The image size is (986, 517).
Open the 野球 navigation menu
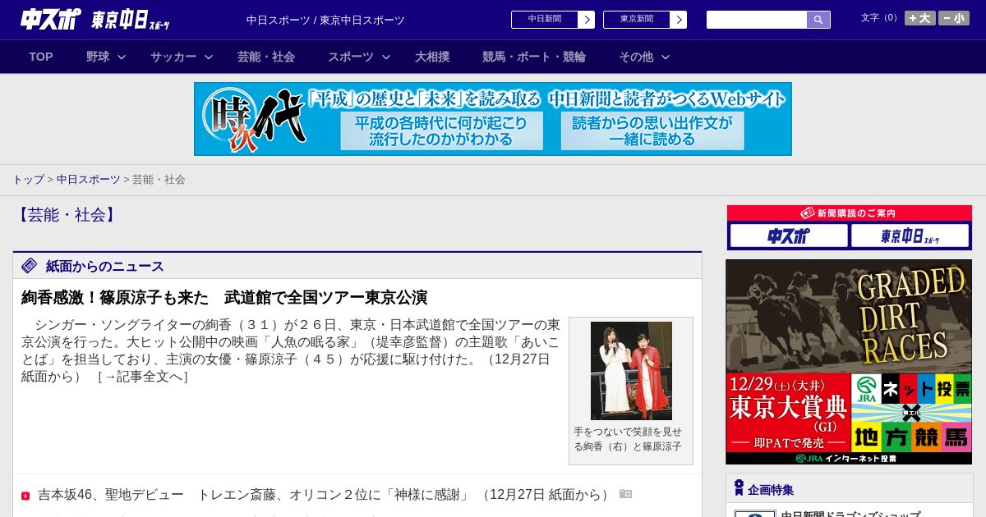pyautogui.click(x=98, y=57)
